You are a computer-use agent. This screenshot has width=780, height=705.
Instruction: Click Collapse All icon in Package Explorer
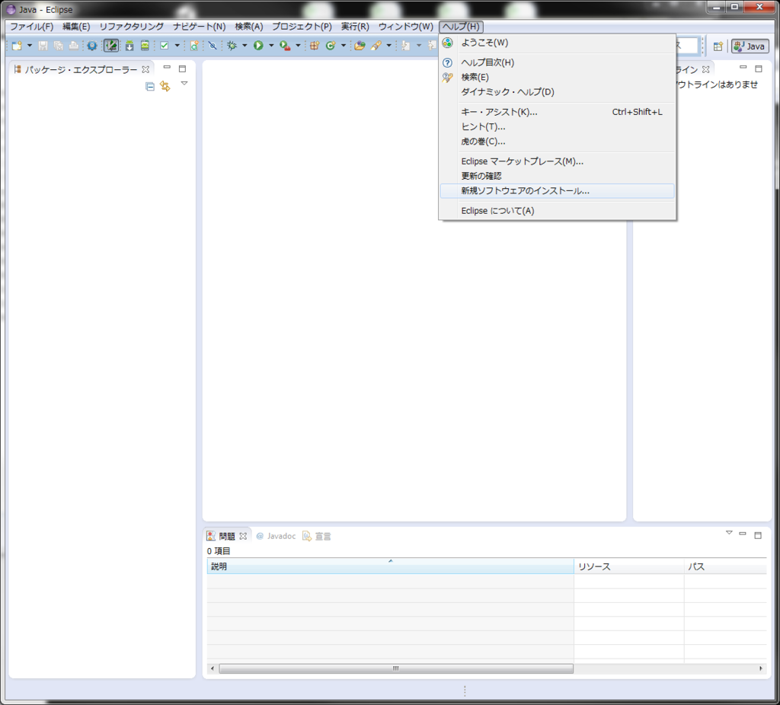point(150,87)
